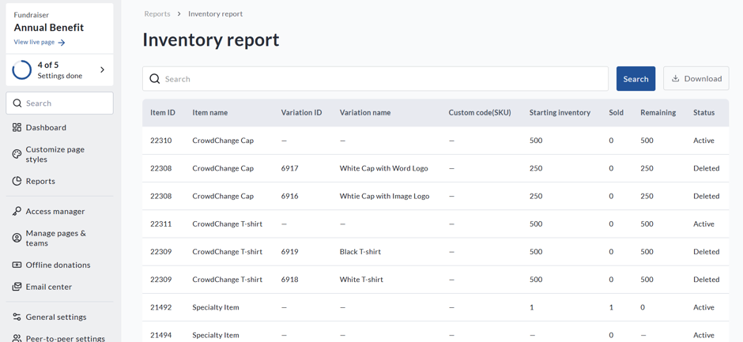Click the blue Search button

[x=636, y=79]
